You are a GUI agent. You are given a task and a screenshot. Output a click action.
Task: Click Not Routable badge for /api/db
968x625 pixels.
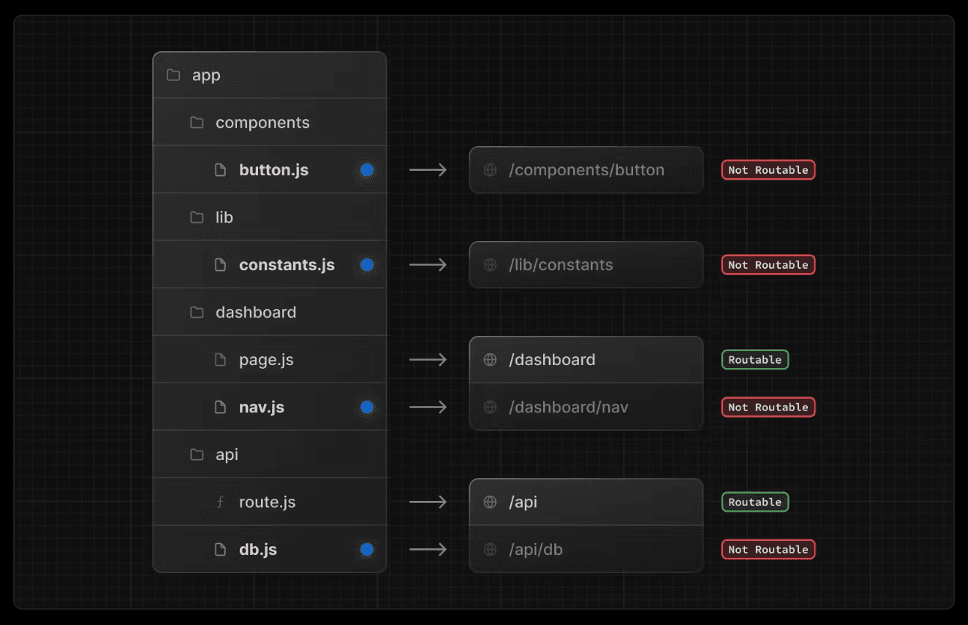tap(768, 550)
